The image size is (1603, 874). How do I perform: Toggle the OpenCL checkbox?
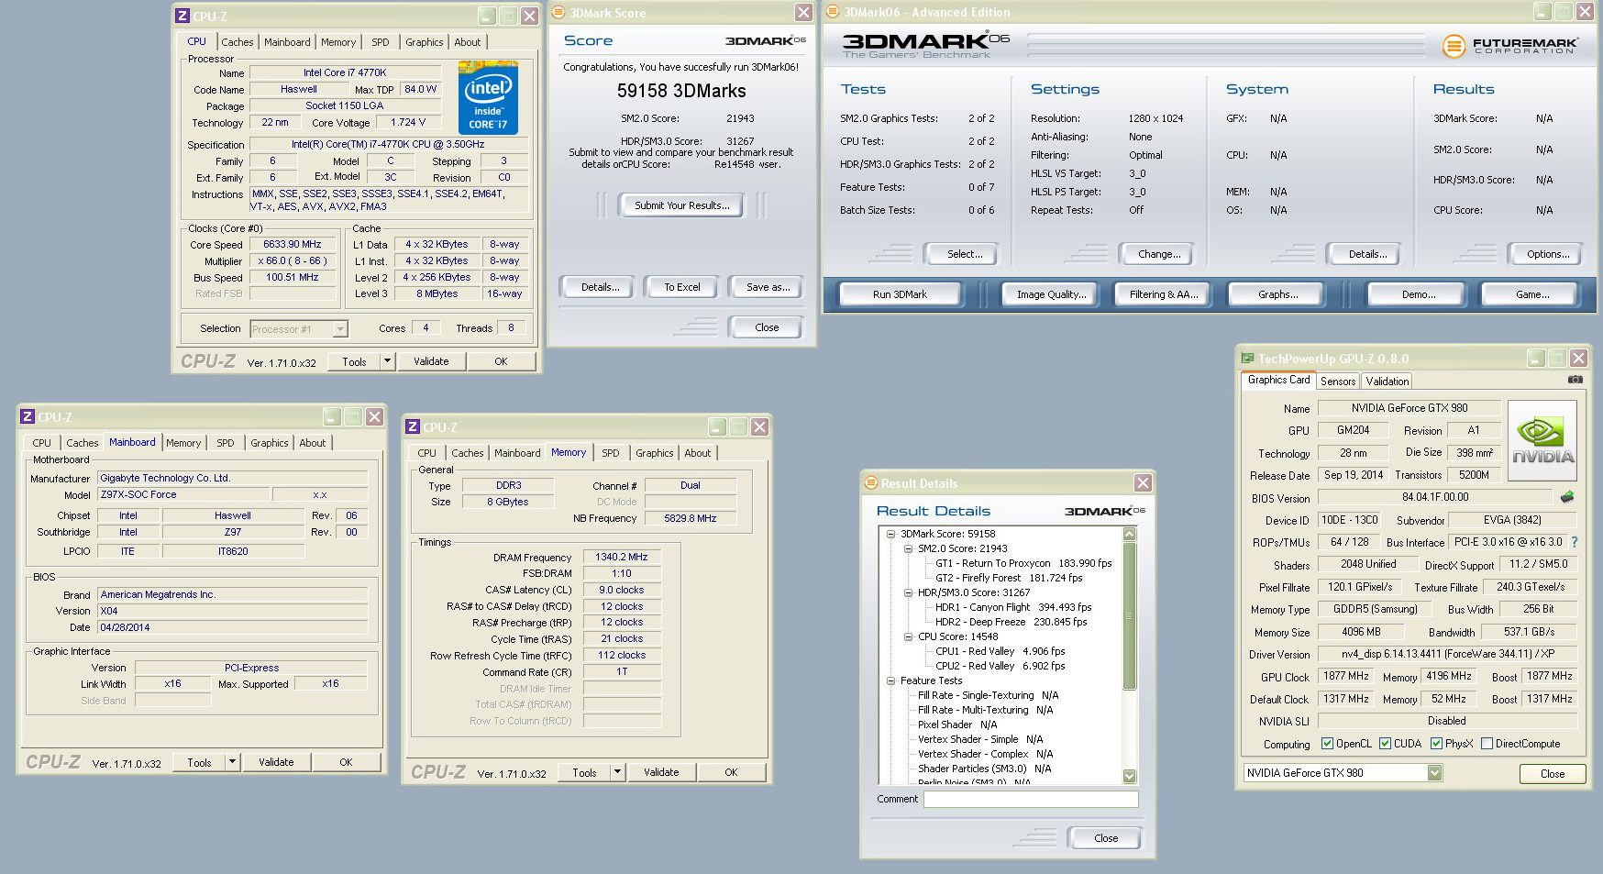point(1326,744)
